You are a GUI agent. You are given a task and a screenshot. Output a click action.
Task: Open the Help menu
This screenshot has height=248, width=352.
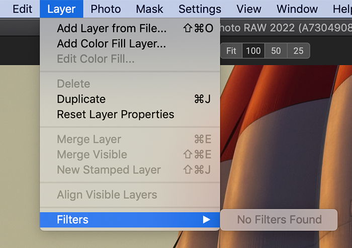pyautogui.click(x=342, y=9)
